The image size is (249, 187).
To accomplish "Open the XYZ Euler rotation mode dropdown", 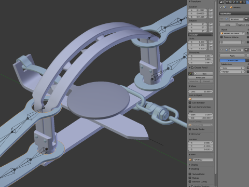I will click(x=201, y=35).
